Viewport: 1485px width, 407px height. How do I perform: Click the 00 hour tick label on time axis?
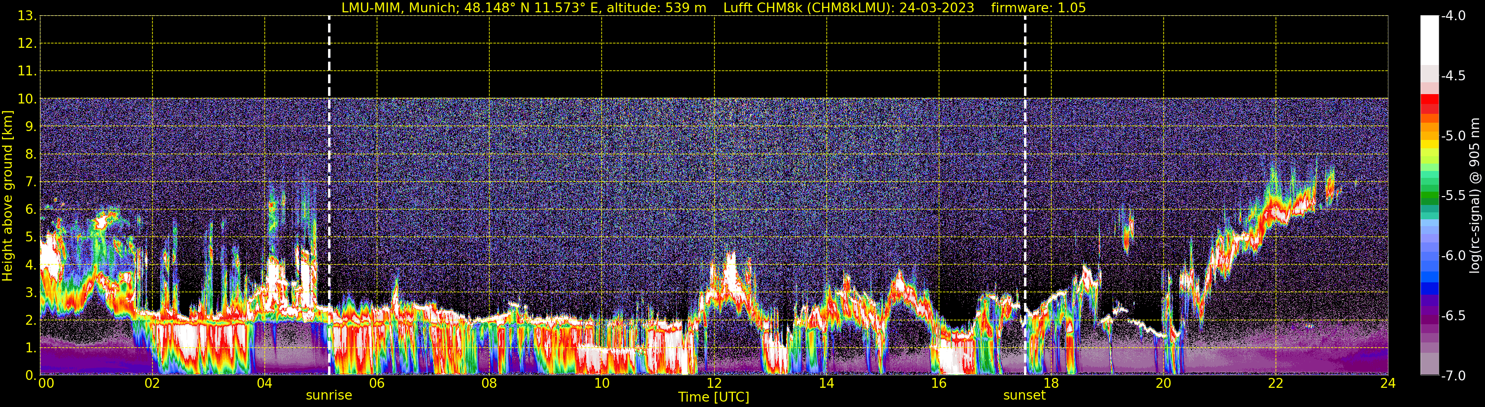[45, 384]
